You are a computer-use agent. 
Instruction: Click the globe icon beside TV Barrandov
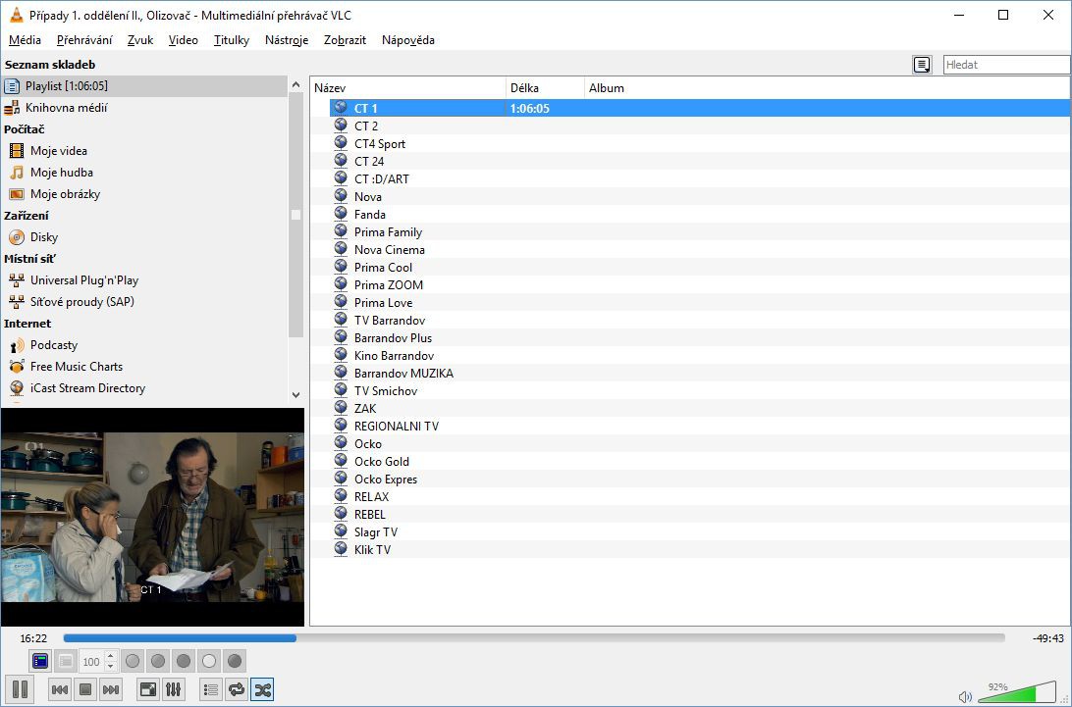341,321
